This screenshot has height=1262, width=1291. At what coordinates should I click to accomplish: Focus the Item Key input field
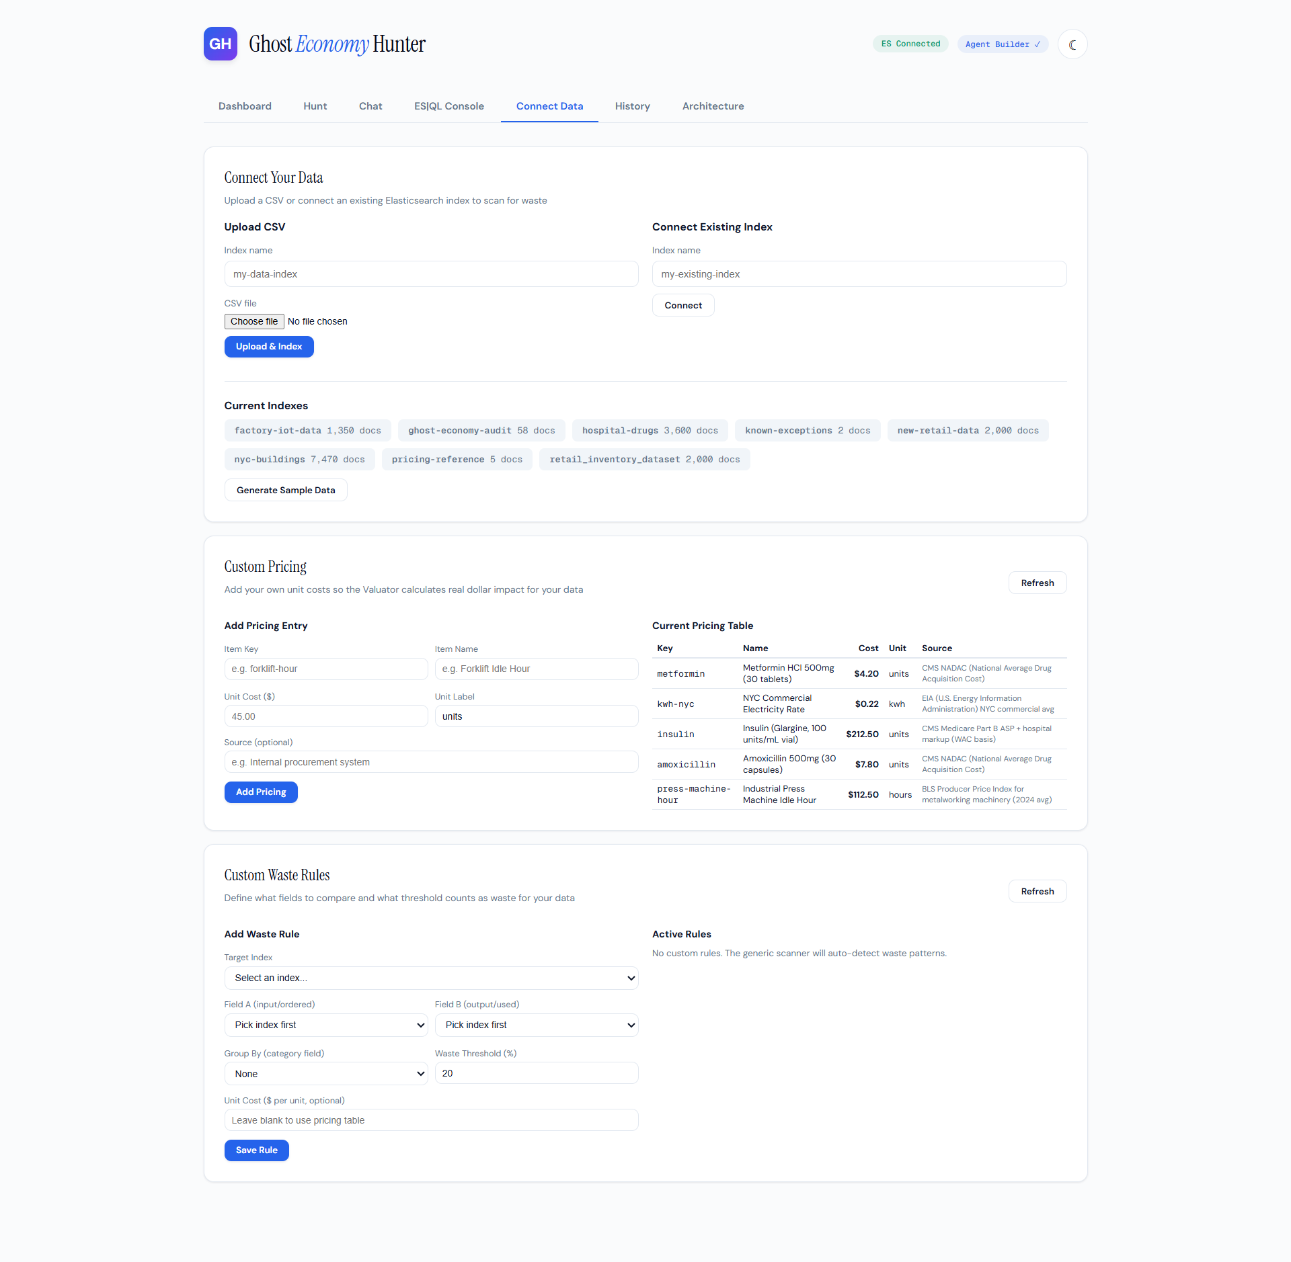pyautogui.click(x=326, y=669)
